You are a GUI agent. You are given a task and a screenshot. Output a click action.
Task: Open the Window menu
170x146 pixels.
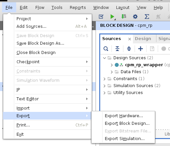[101, 8]
